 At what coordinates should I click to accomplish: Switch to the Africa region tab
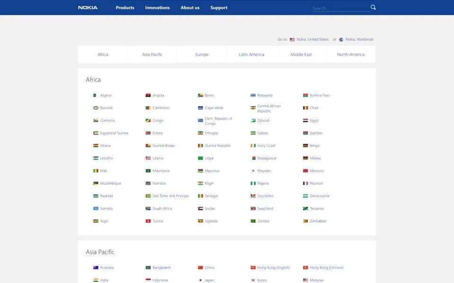(103, 54)
